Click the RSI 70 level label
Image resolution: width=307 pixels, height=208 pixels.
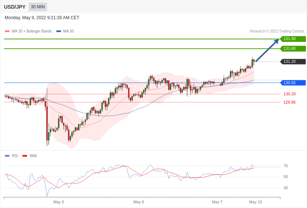click(286, 166)
